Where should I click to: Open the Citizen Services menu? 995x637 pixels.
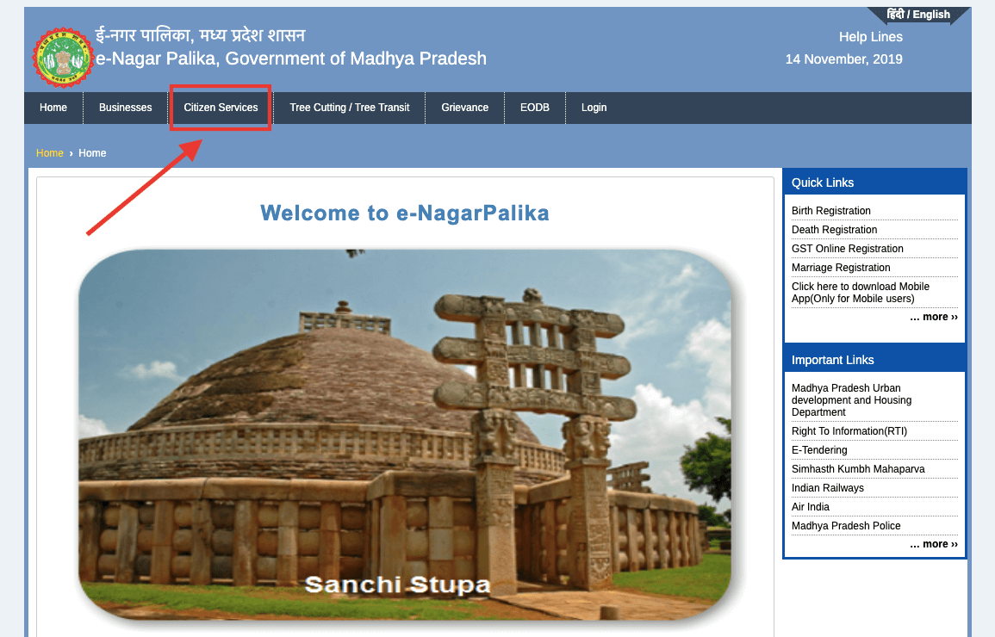(221, 108)
